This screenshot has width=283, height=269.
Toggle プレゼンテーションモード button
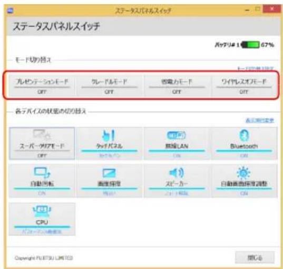42,86
